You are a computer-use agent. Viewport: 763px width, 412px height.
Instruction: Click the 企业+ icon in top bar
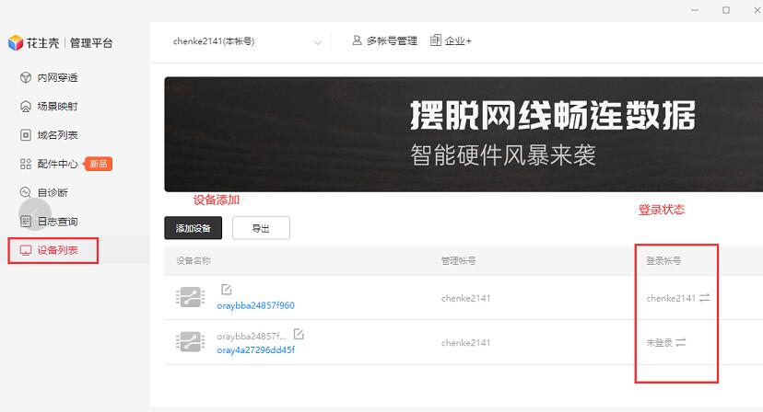[x=436, y=41]
